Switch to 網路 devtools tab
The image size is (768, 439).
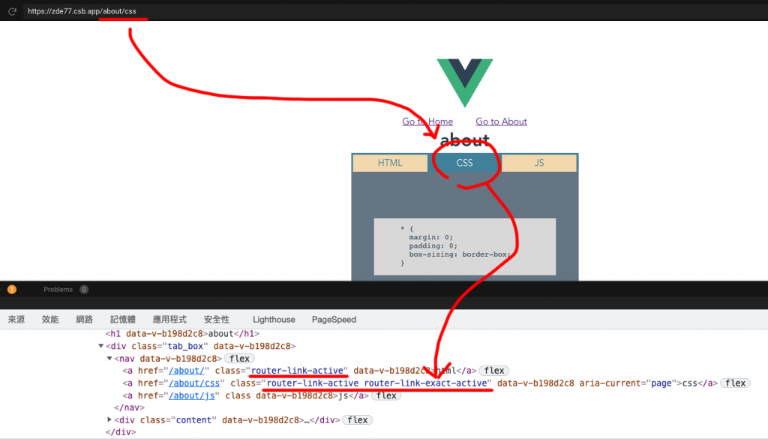pos(84,320)
